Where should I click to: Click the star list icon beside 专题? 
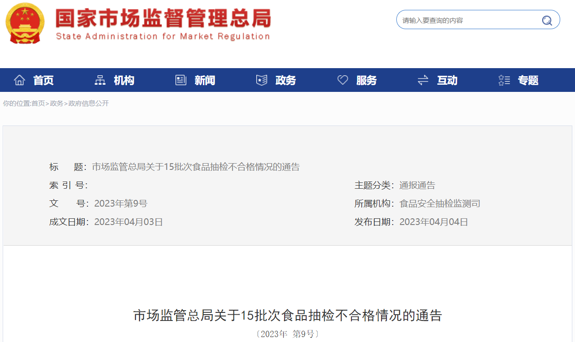click(x=504, y=80)
